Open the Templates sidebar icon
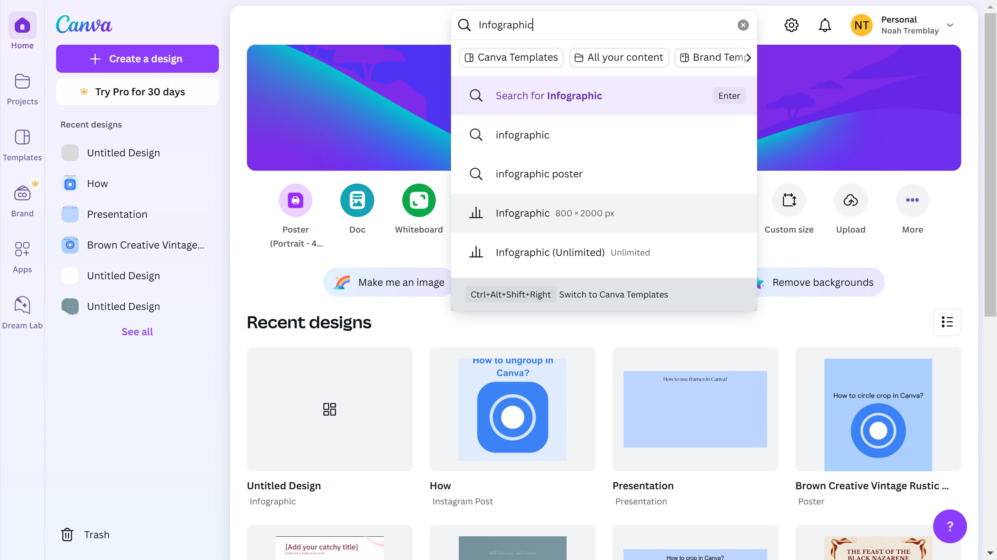This screenshot has height=560, width=997. pyautogui.click(x=22, y=145)
